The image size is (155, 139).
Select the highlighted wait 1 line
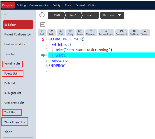[101, 55]
